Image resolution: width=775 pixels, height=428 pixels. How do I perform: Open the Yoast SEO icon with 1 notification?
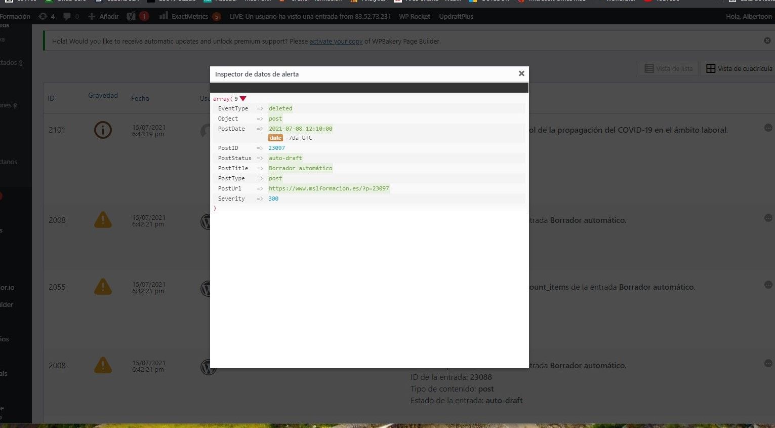137,16
